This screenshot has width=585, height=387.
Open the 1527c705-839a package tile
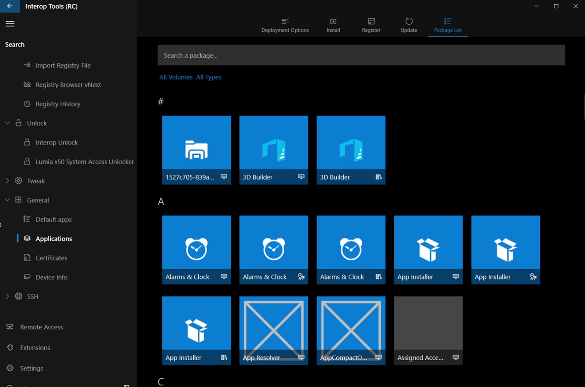tap(197, 150)
